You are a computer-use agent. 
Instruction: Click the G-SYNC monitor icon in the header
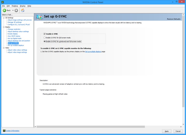39,17
